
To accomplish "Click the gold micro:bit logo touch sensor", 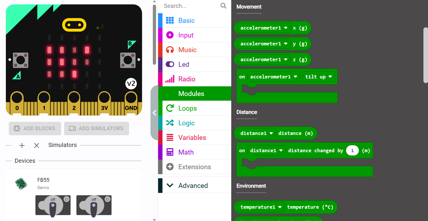I will coord(74,25).
